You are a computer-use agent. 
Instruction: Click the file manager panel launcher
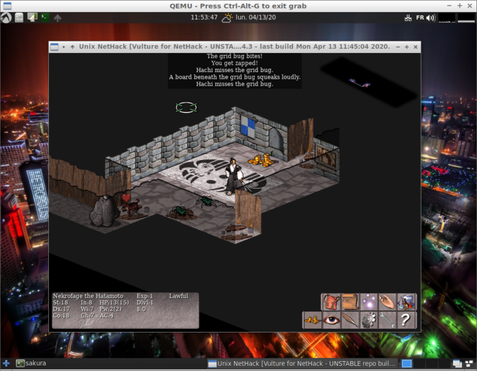19,18
